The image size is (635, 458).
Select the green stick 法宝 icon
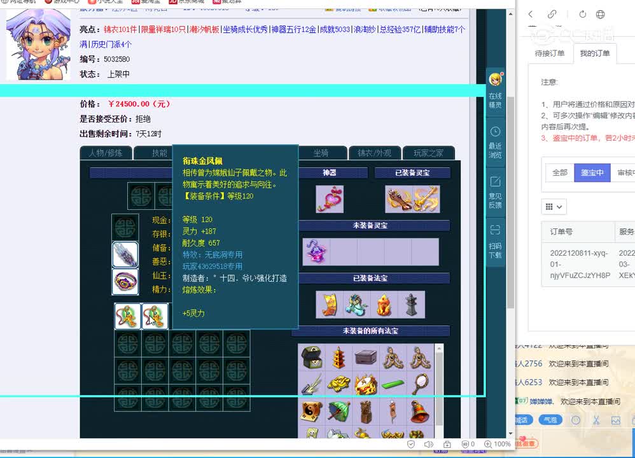pyautogui.click(x=393, y=384)
